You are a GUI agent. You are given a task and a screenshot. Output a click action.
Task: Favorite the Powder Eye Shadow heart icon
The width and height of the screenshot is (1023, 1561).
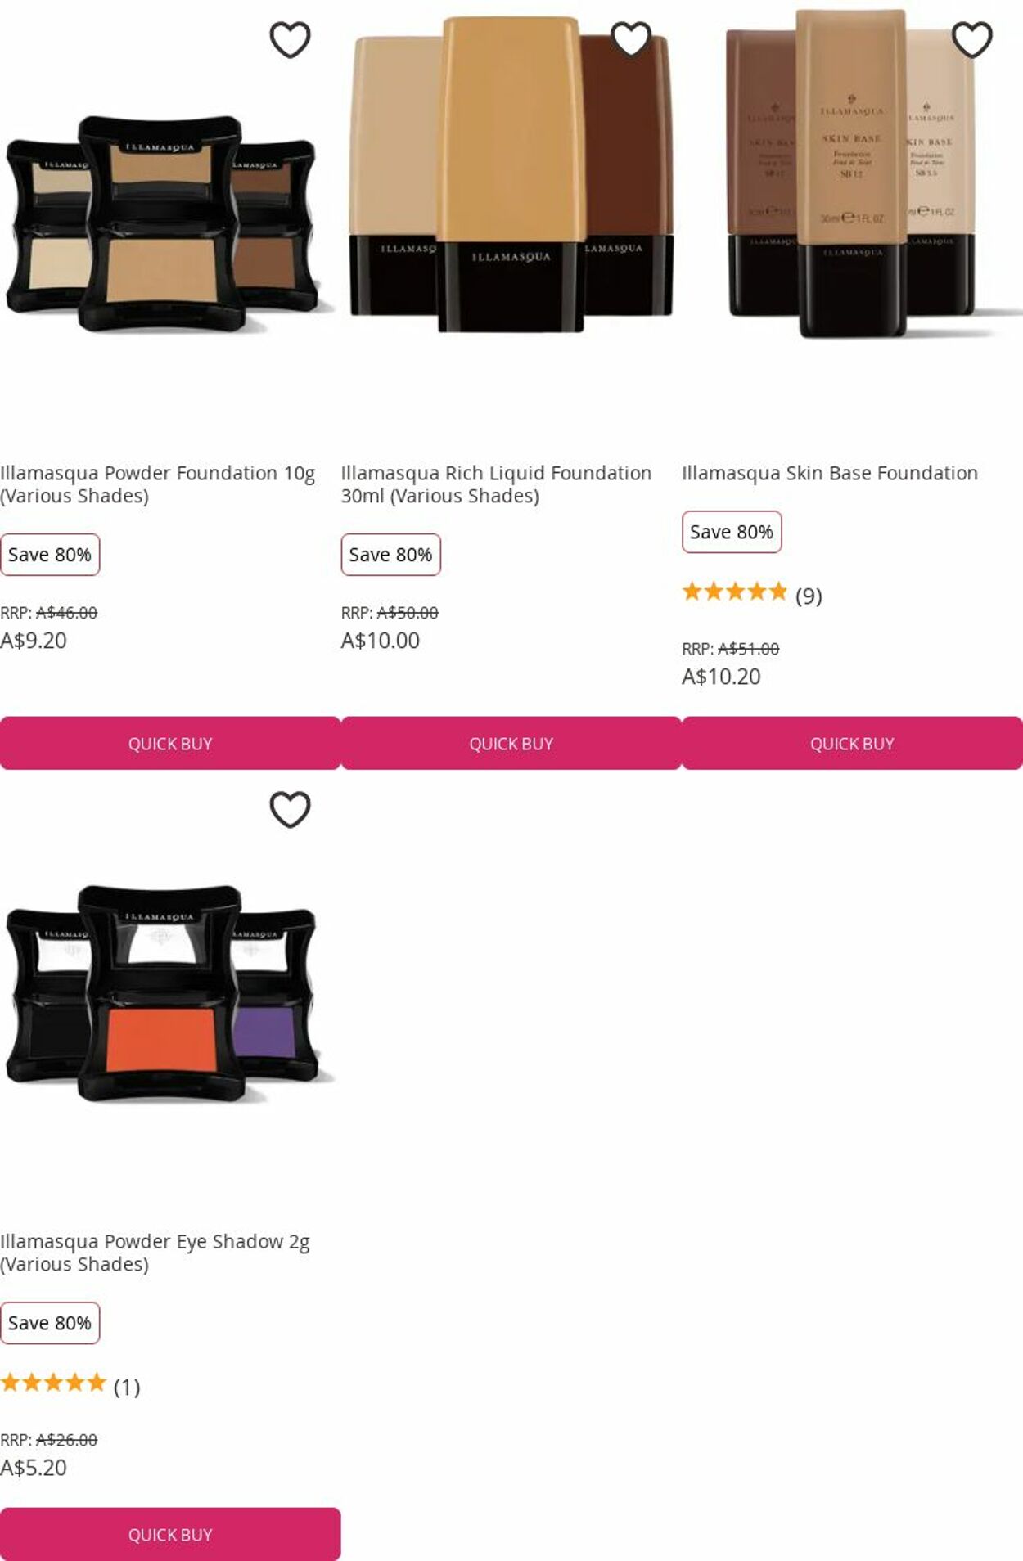pos(290,809)
